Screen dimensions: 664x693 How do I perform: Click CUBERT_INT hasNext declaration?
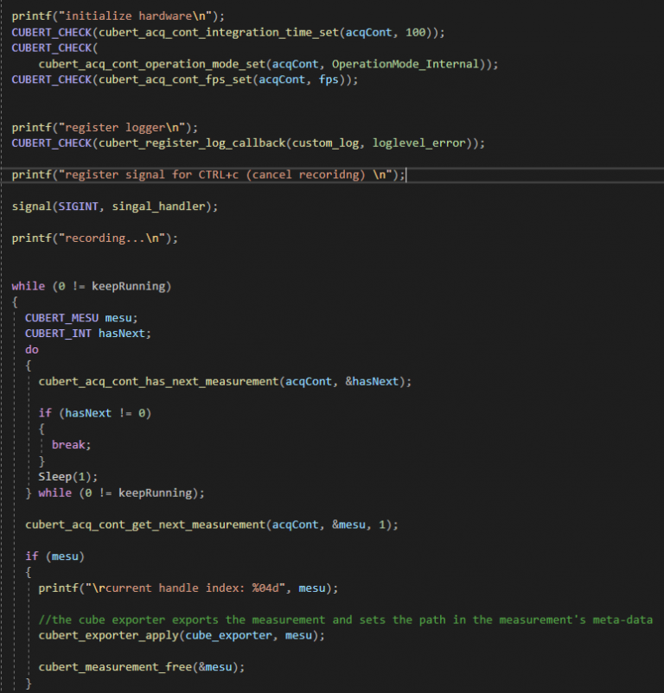pyautogui.click(x=88, y=334)
